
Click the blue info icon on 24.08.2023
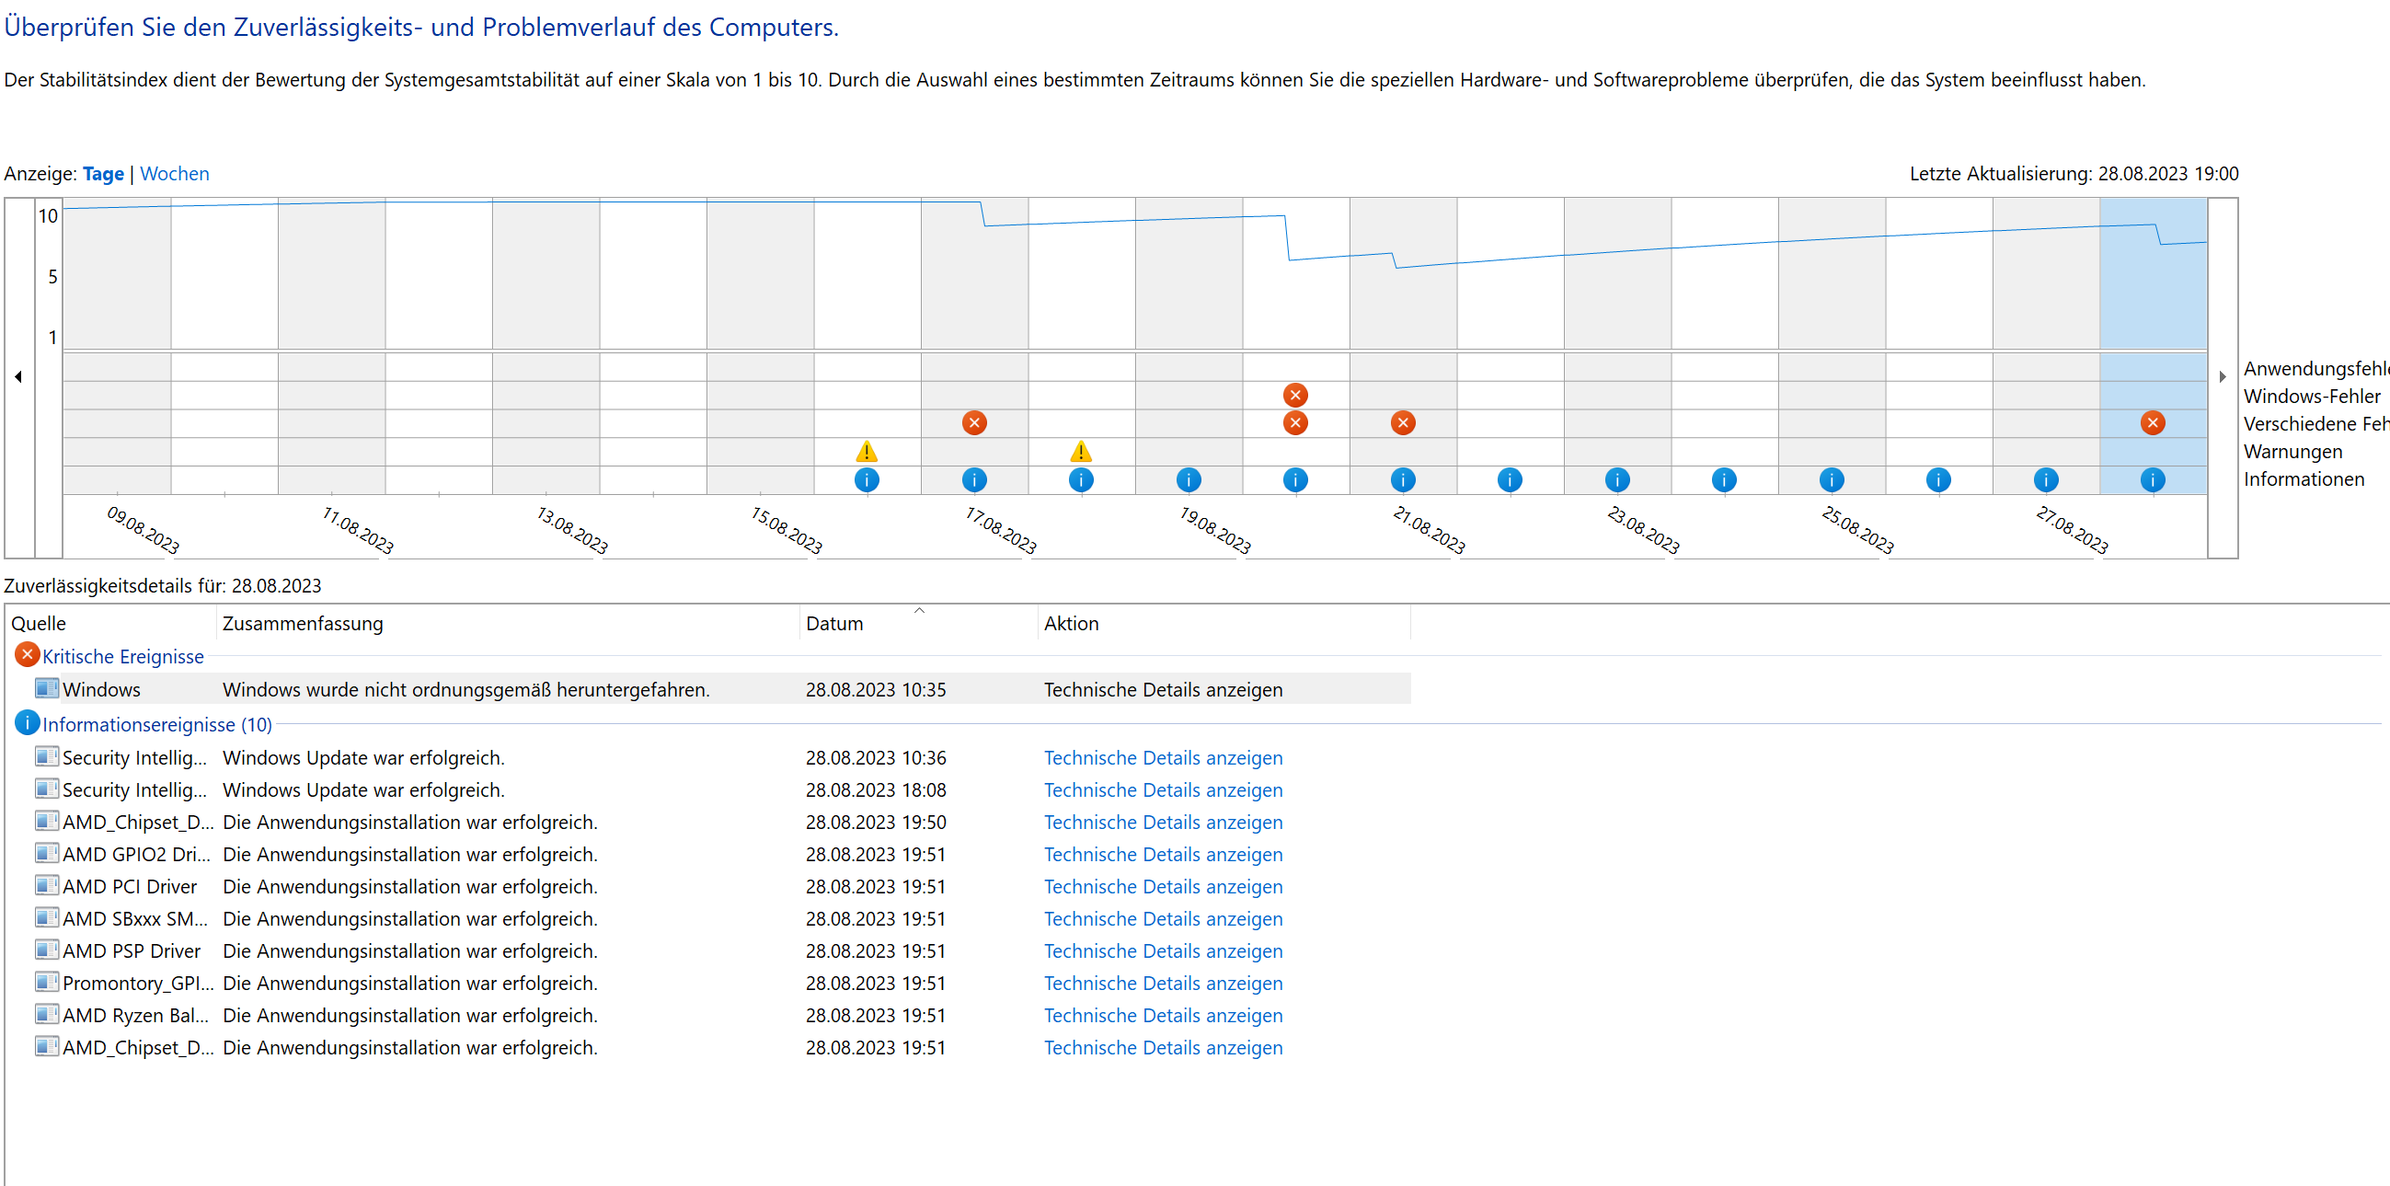(x=1723, y=479)
